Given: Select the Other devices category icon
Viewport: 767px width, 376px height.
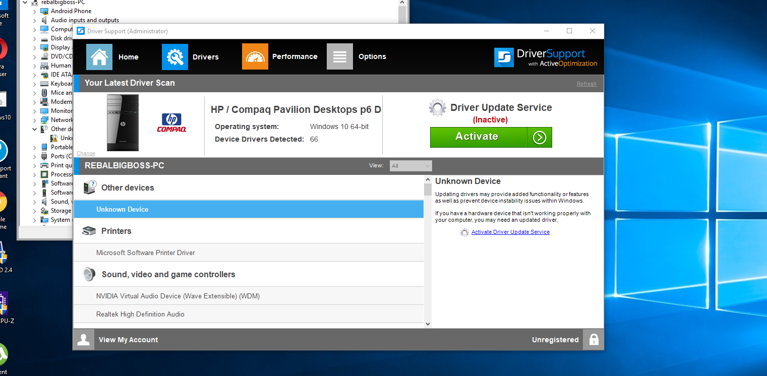Looking at the screenshot, I should pyautogui.click(x=89, y=186).
